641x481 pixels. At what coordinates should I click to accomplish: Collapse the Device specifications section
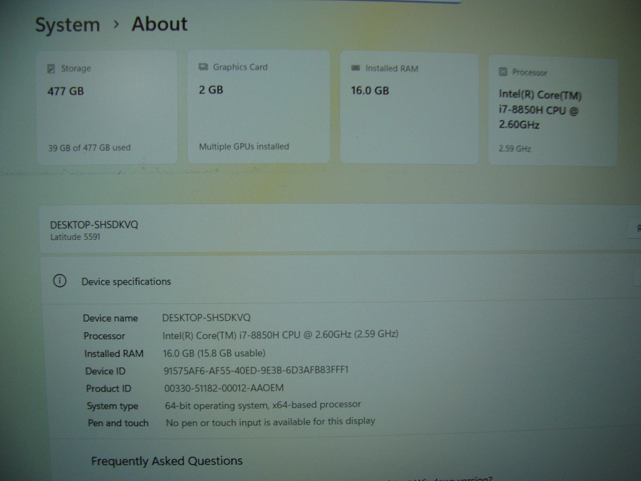coord(637,281)
